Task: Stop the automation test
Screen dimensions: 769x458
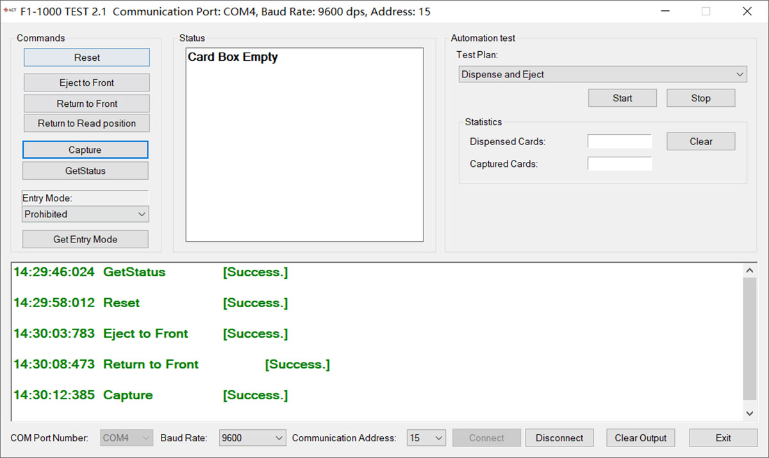Action: tap(700, 98)
